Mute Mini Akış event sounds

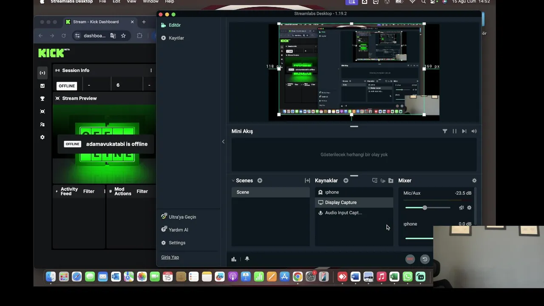(474, 131)
